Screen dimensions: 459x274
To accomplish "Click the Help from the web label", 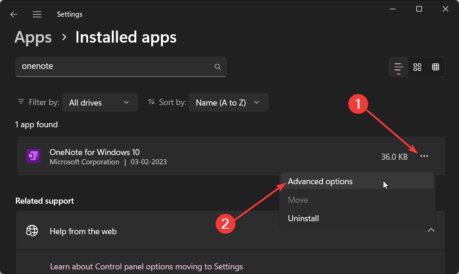I will pyautogui.click(x=83, y=231).
